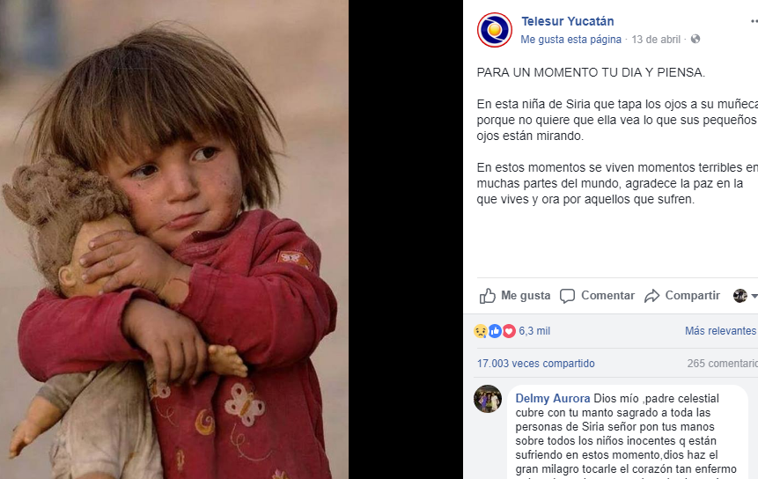The image size is (758, 479).
Task: Click the blue like reaction icon
Action: 495,331
